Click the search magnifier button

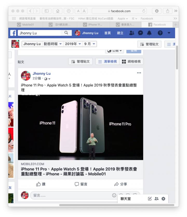pyautogui.click(x=66, y=33)
